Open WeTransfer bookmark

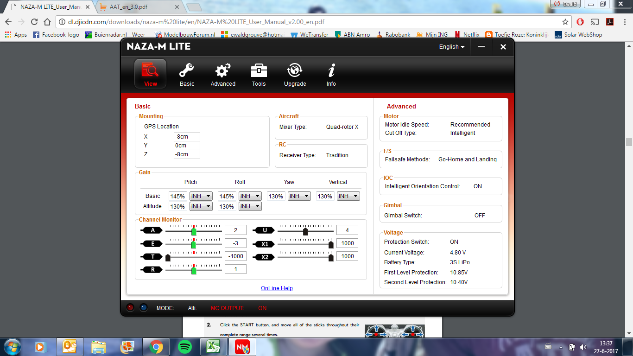[x=309, y=35]
